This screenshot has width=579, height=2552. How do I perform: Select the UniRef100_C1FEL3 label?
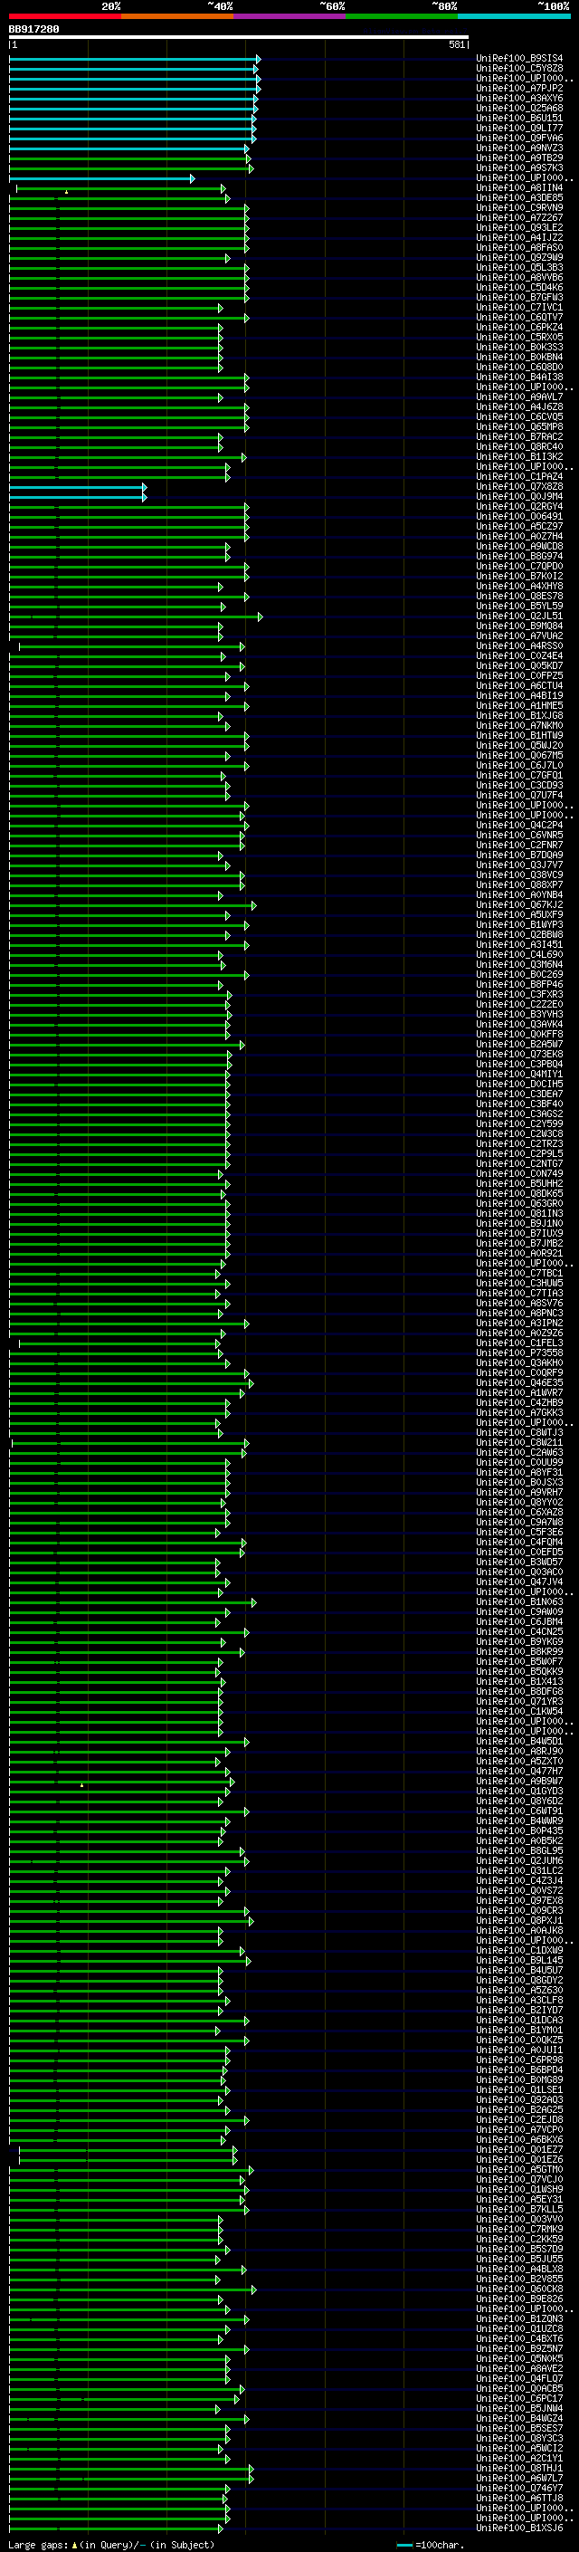519,1343
